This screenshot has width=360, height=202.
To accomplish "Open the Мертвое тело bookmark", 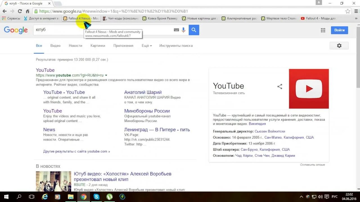I will (x=279, y=19).
